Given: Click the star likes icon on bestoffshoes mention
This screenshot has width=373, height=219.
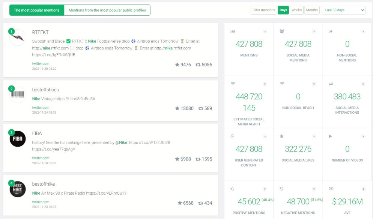Looking at the screenshot, I should click(x=177, y=108).
